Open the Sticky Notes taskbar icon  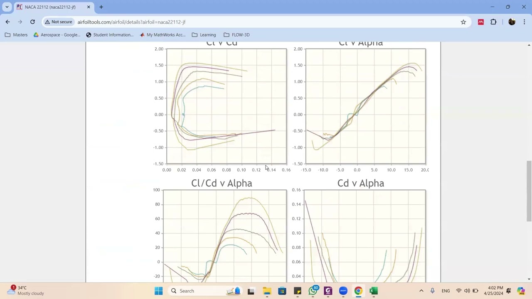click(x=297, y=291)
